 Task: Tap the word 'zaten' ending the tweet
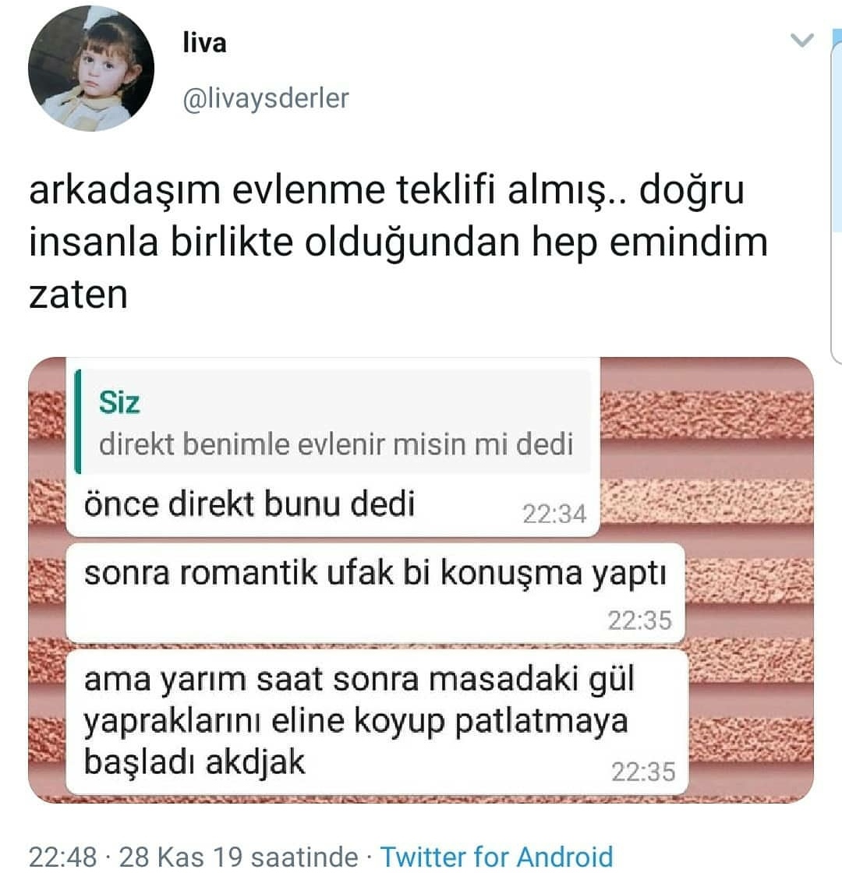tap(79, 295)
